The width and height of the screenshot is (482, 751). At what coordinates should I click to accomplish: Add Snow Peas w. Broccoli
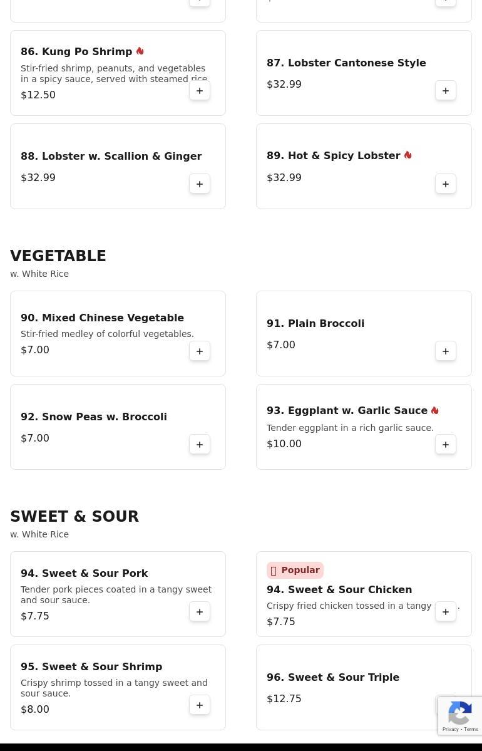coord(200,445)
